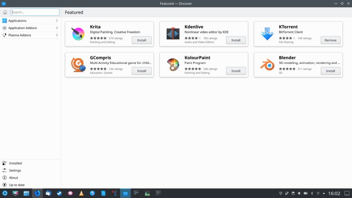Open the About page
Viewport: 352px width, 198px height.
30,178
